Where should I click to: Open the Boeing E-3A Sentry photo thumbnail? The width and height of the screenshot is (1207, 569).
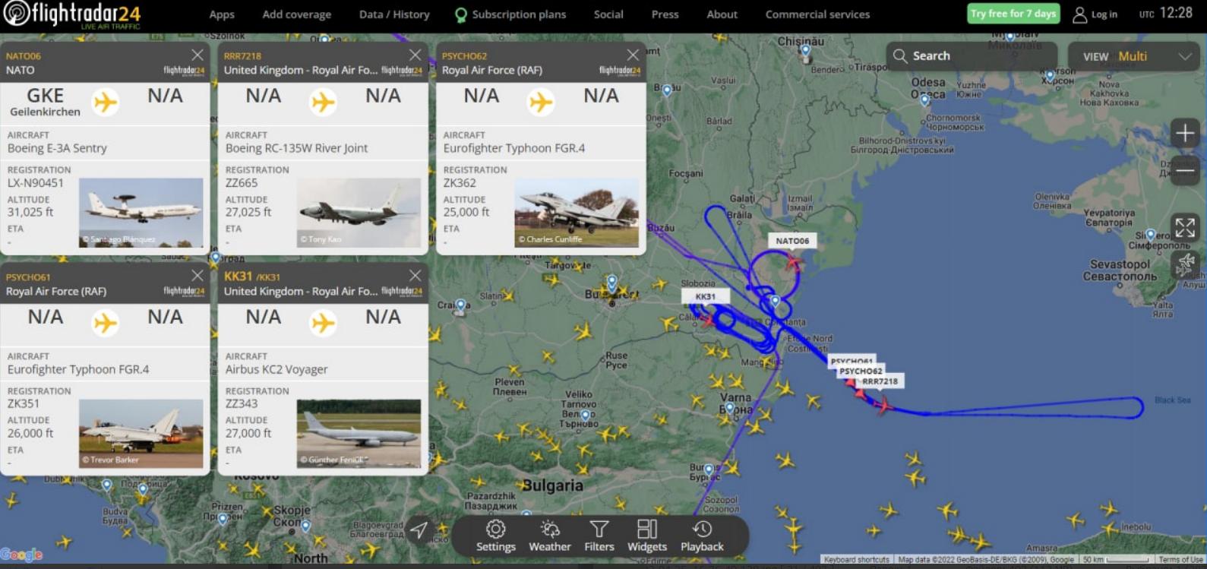tap(141, 213)
